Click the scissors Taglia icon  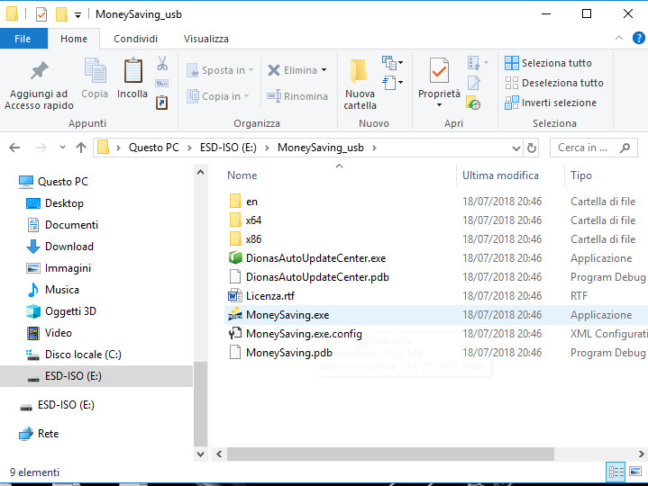coord(162,63)
